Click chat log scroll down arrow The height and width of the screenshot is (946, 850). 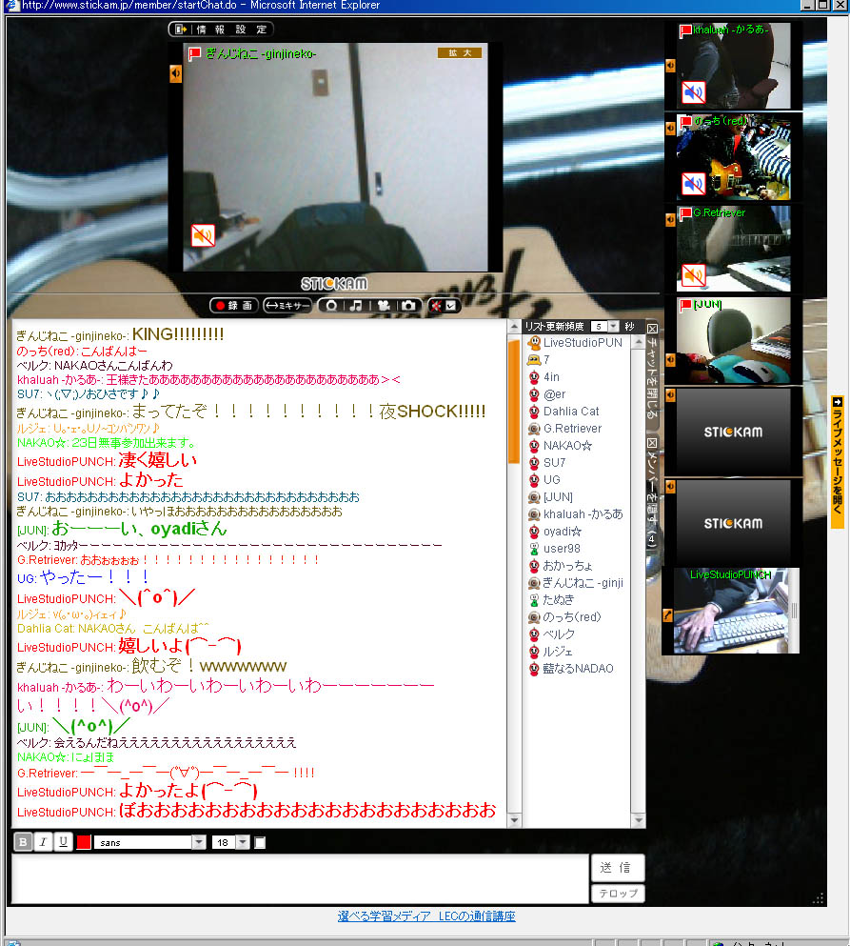point(514,820)
